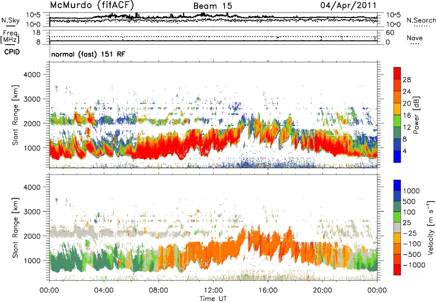Click the "-500" label on the velocity colorbar
Viewport: 436px width, 302px height.
point(412,255)
